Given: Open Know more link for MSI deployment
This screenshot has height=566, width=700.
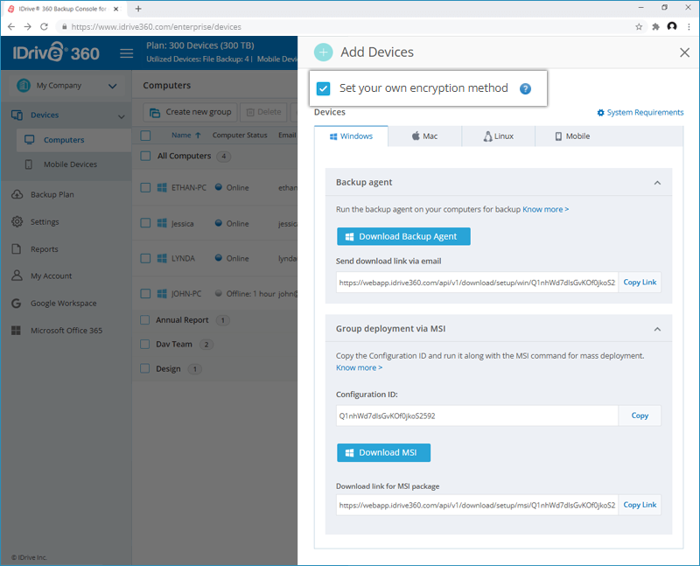Looking at the screenshot, I should (359, 367).
